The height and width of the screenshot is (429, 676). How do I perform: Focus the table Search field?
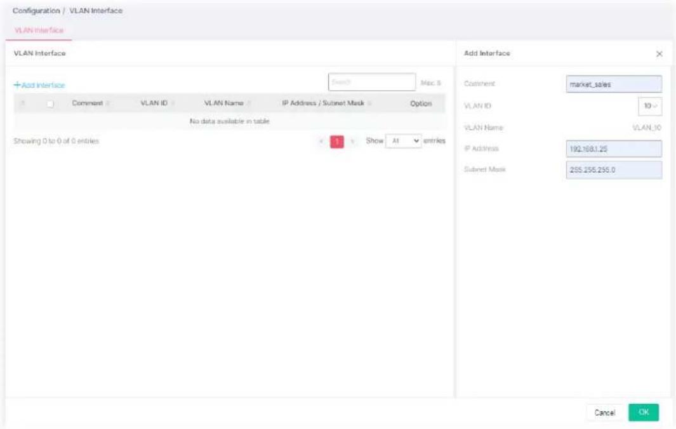[x=371, y=82]
